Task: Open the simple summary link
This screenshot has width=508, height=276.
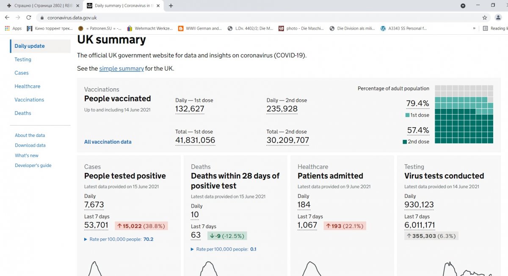Action: tap(121, 68)
